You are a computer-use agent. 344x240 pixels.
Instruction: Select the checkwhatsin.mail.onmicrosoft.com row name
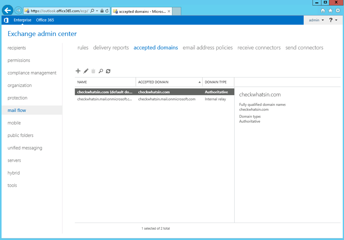coord(104,99)
